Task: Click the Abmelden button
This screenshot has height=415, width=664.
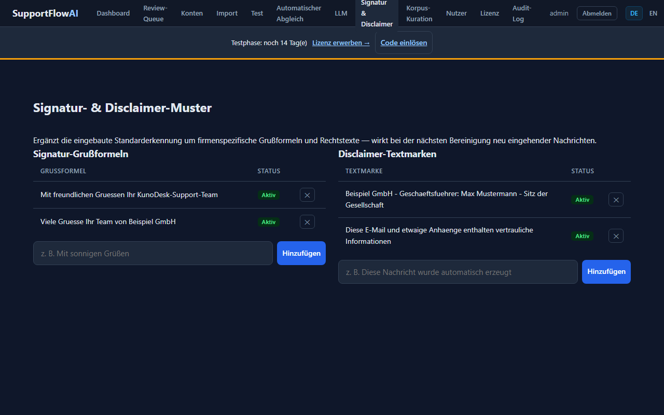Action: 597,13
